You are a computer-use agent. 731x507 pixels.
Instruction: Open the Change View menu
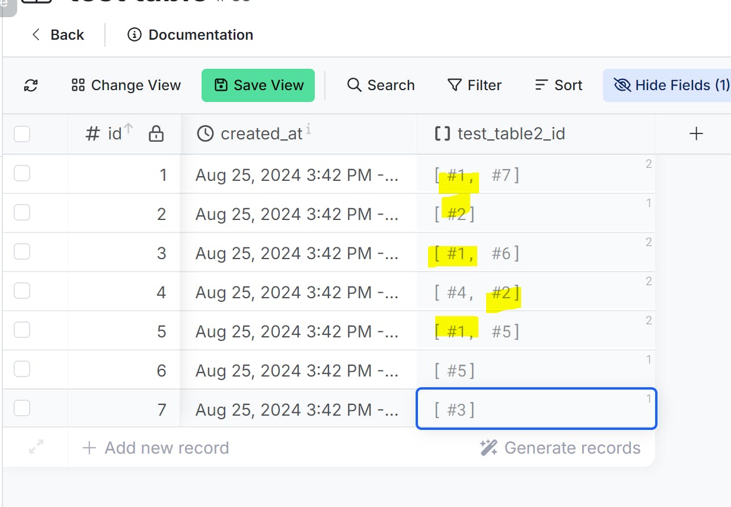point(126,85)
